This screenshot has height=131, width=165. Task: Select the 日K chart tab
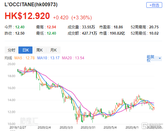tap(25, 50)
